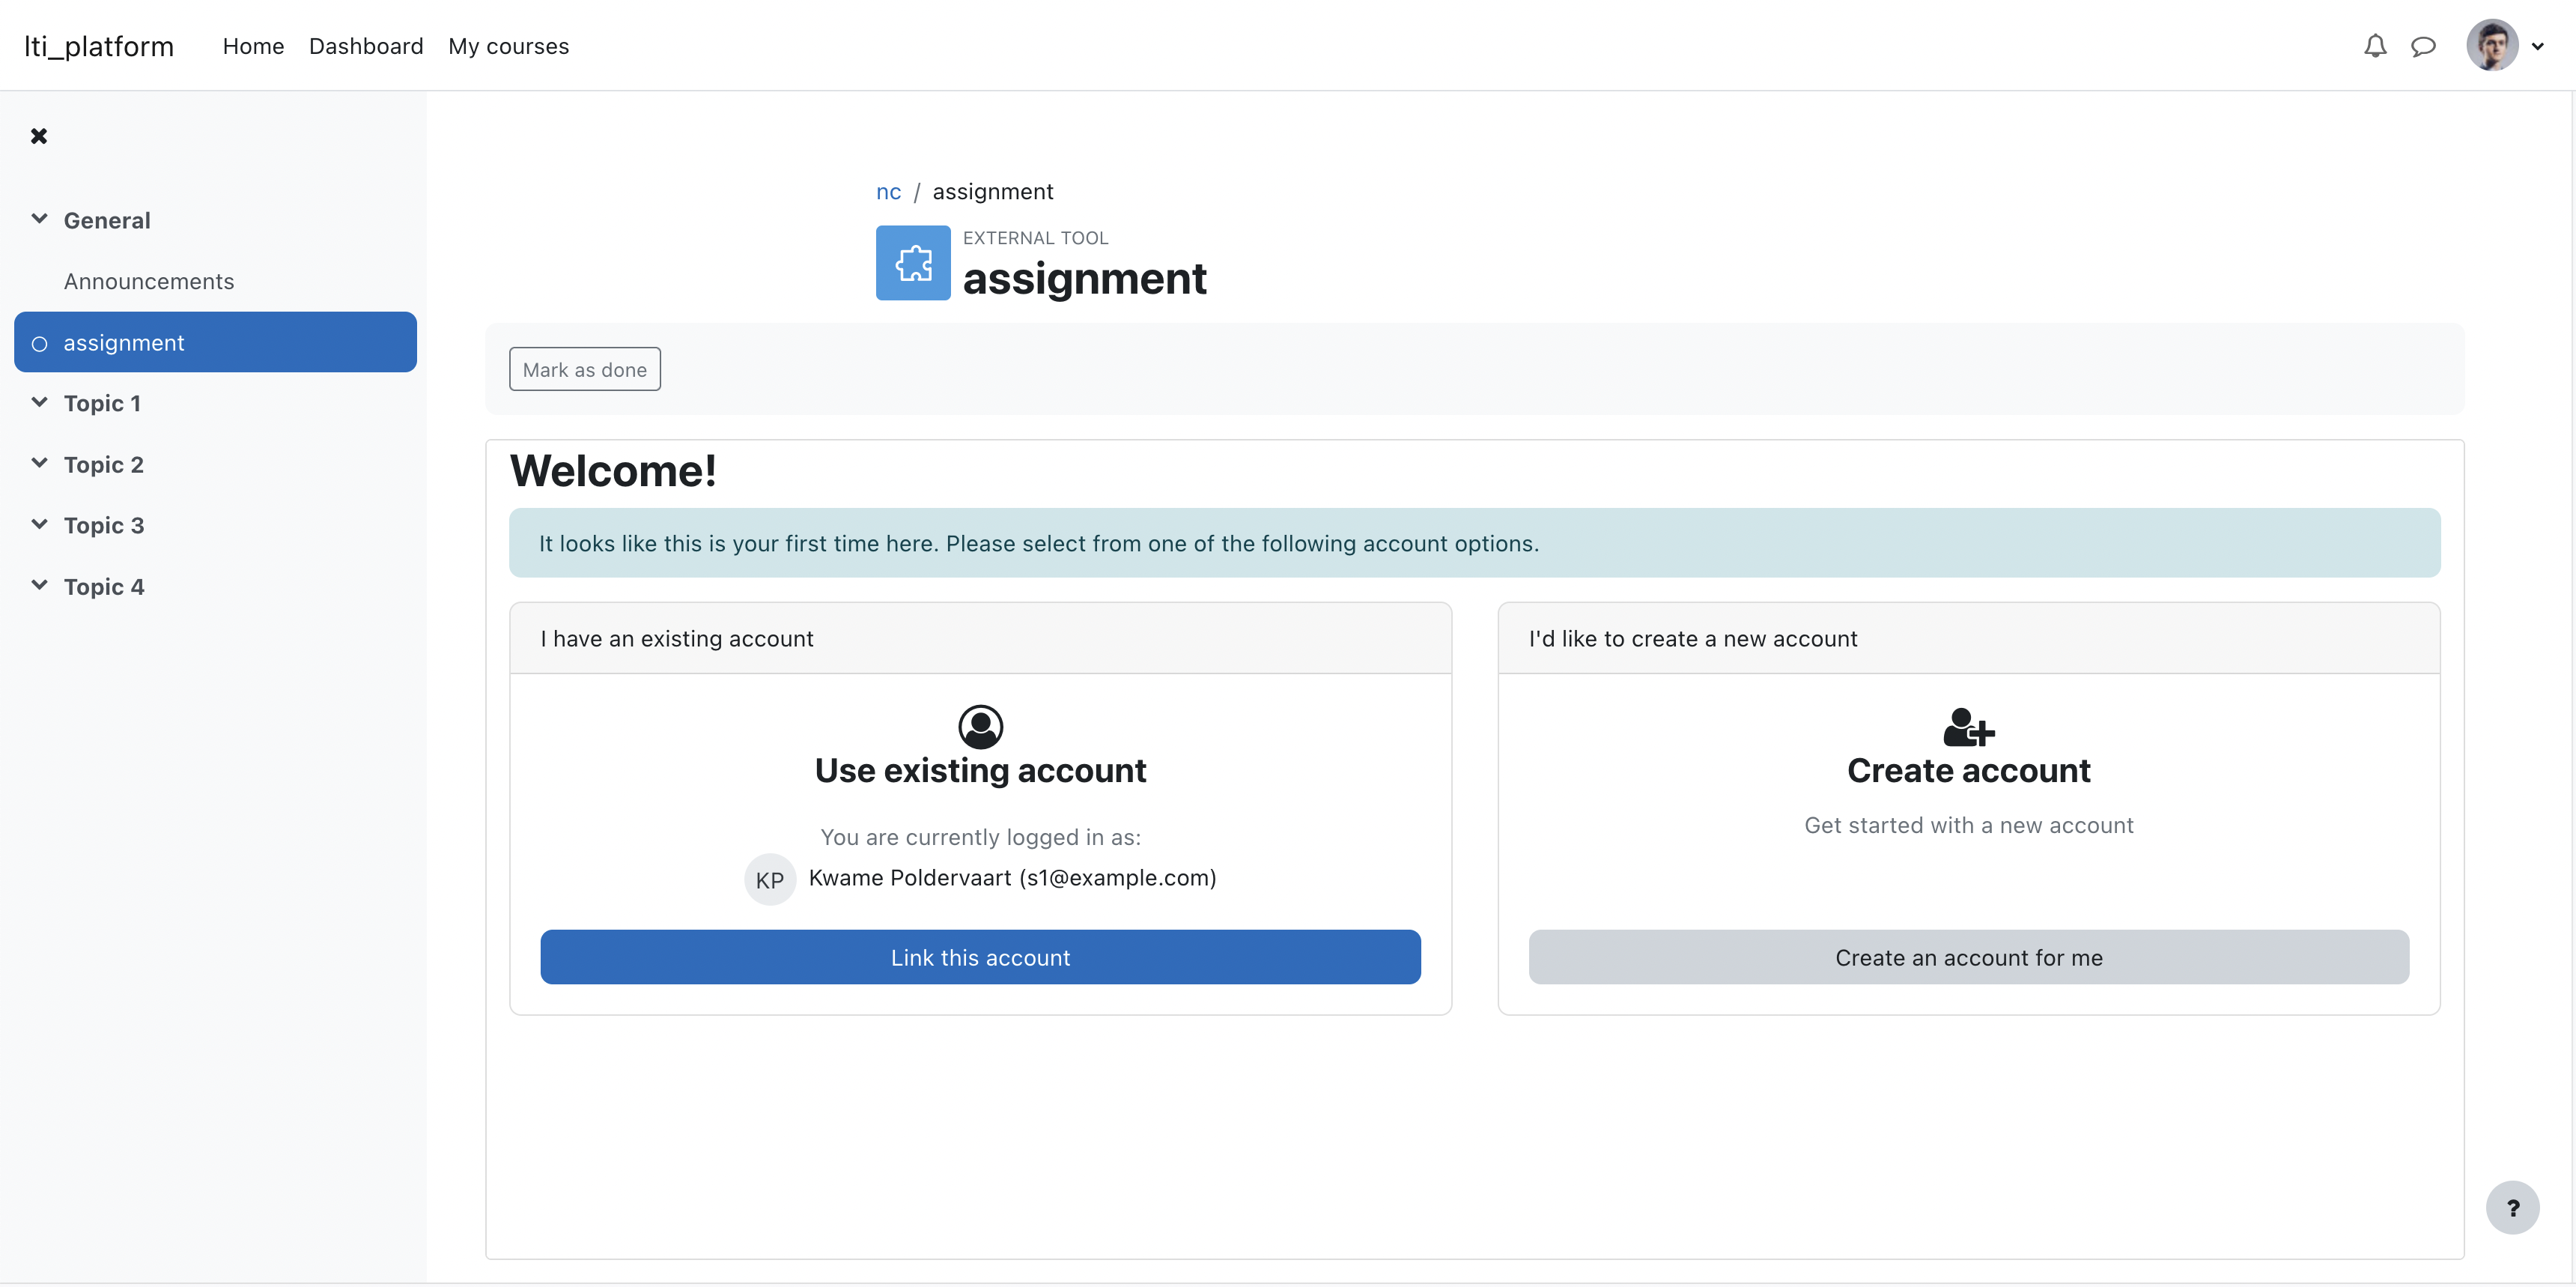
Task: Click the nc breadcrumb link
Action: point(888,192)
